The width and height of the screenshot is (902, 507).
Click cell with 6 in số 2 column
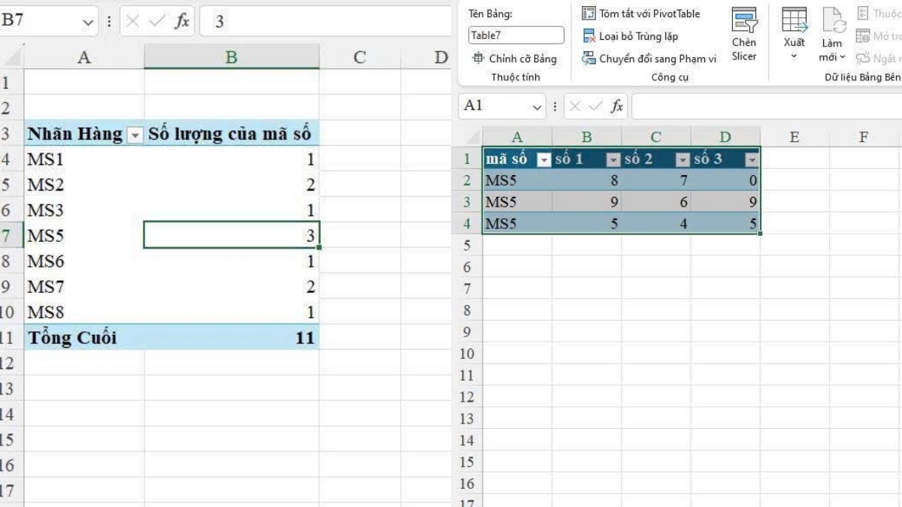(x=655, y=202)
